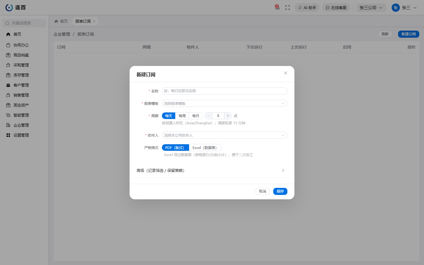Screen dimensions: 424x265
Task: Open the AI 助手 assistant
Action: [307, 8]
